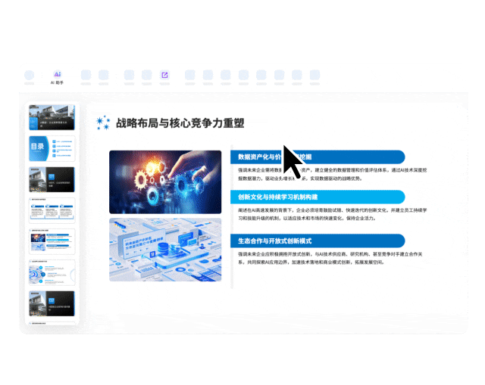Select the section 01 divider slide thumbnail
The width and height of the screenshot is (485, 385).
coord(52,179)
